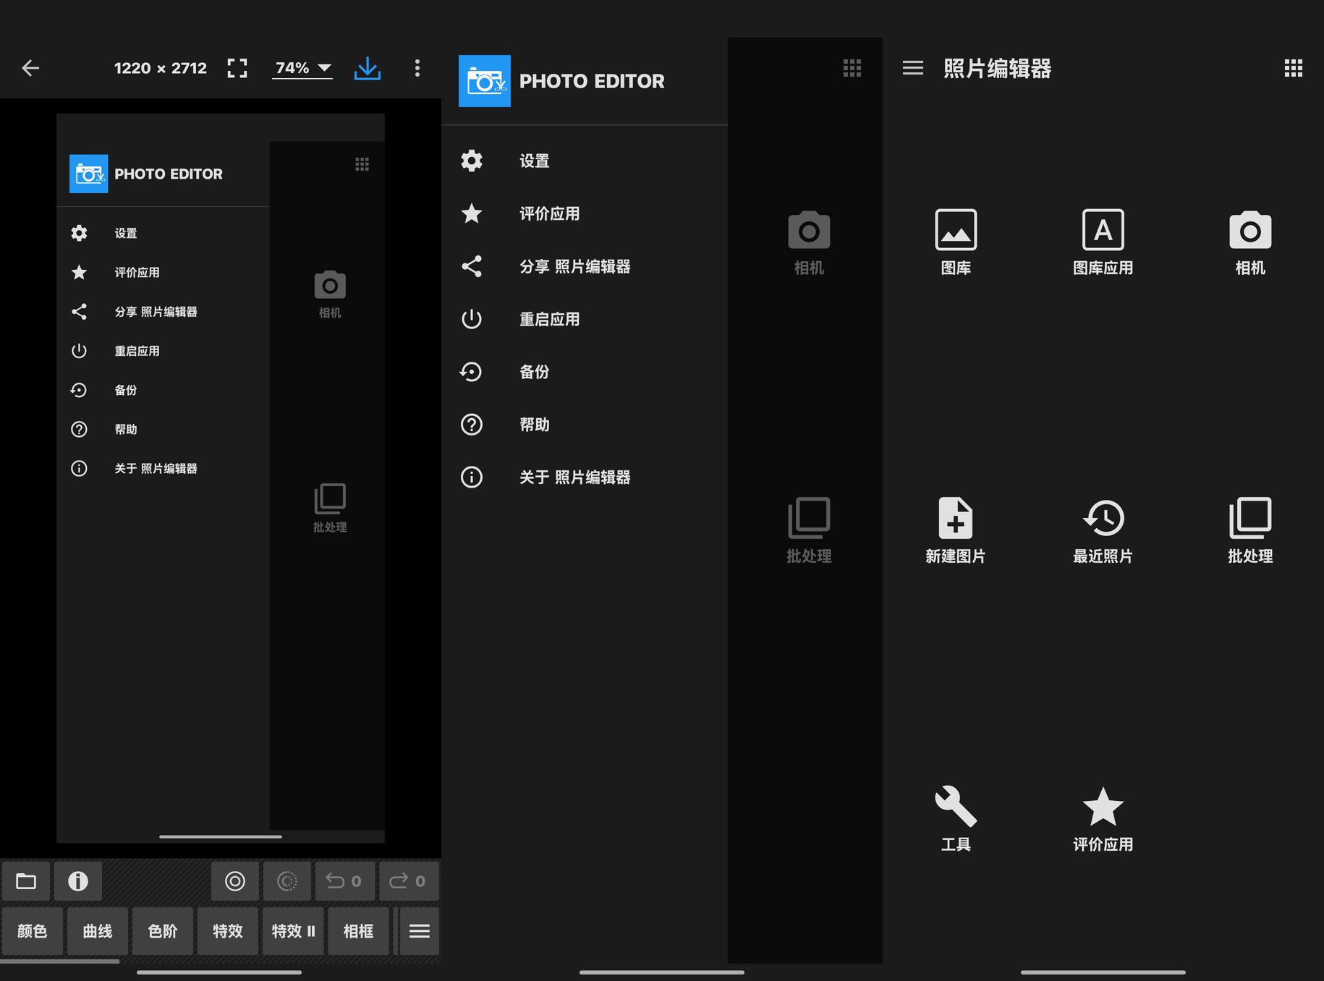Toggle fullscreen fit view icon
The image size is (1324, 981).
[237, 68]
